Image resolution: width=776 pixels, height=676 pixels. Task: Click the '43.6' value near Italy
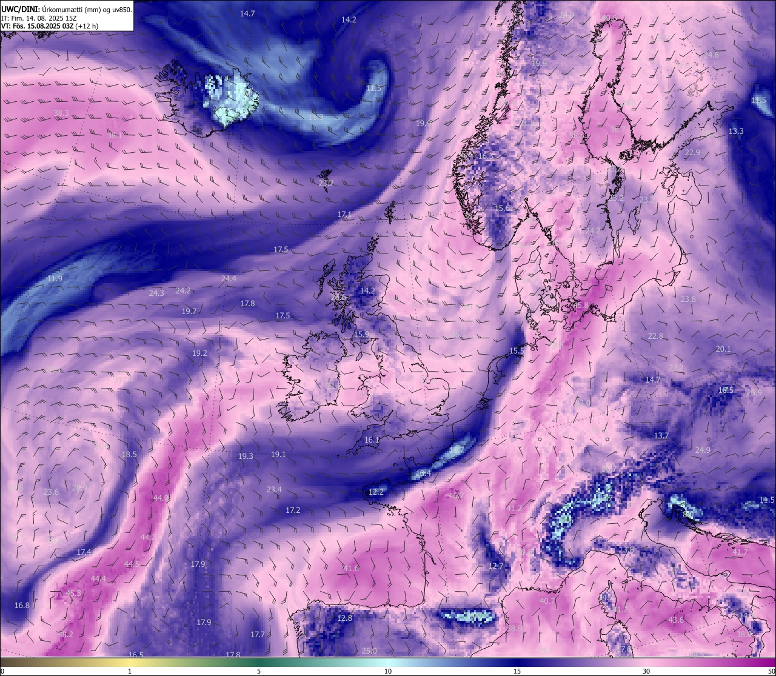pos(676,620)
